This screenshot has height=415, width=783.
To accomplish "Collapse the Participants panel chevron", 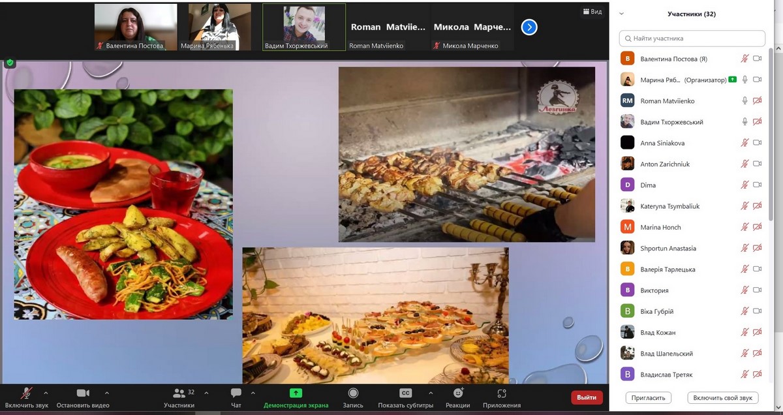I will (x=621, y=14).
